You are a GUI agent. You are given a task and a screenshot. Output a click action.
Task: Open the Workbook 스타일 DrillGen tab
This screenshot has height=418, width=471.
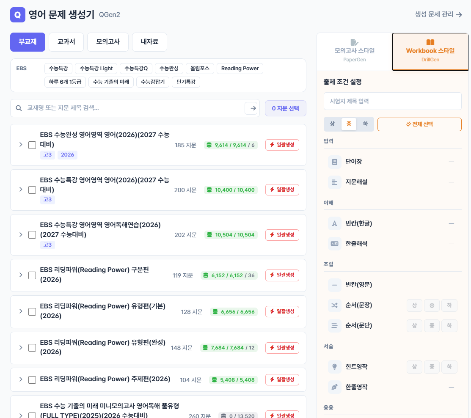[x=430, y=52]
